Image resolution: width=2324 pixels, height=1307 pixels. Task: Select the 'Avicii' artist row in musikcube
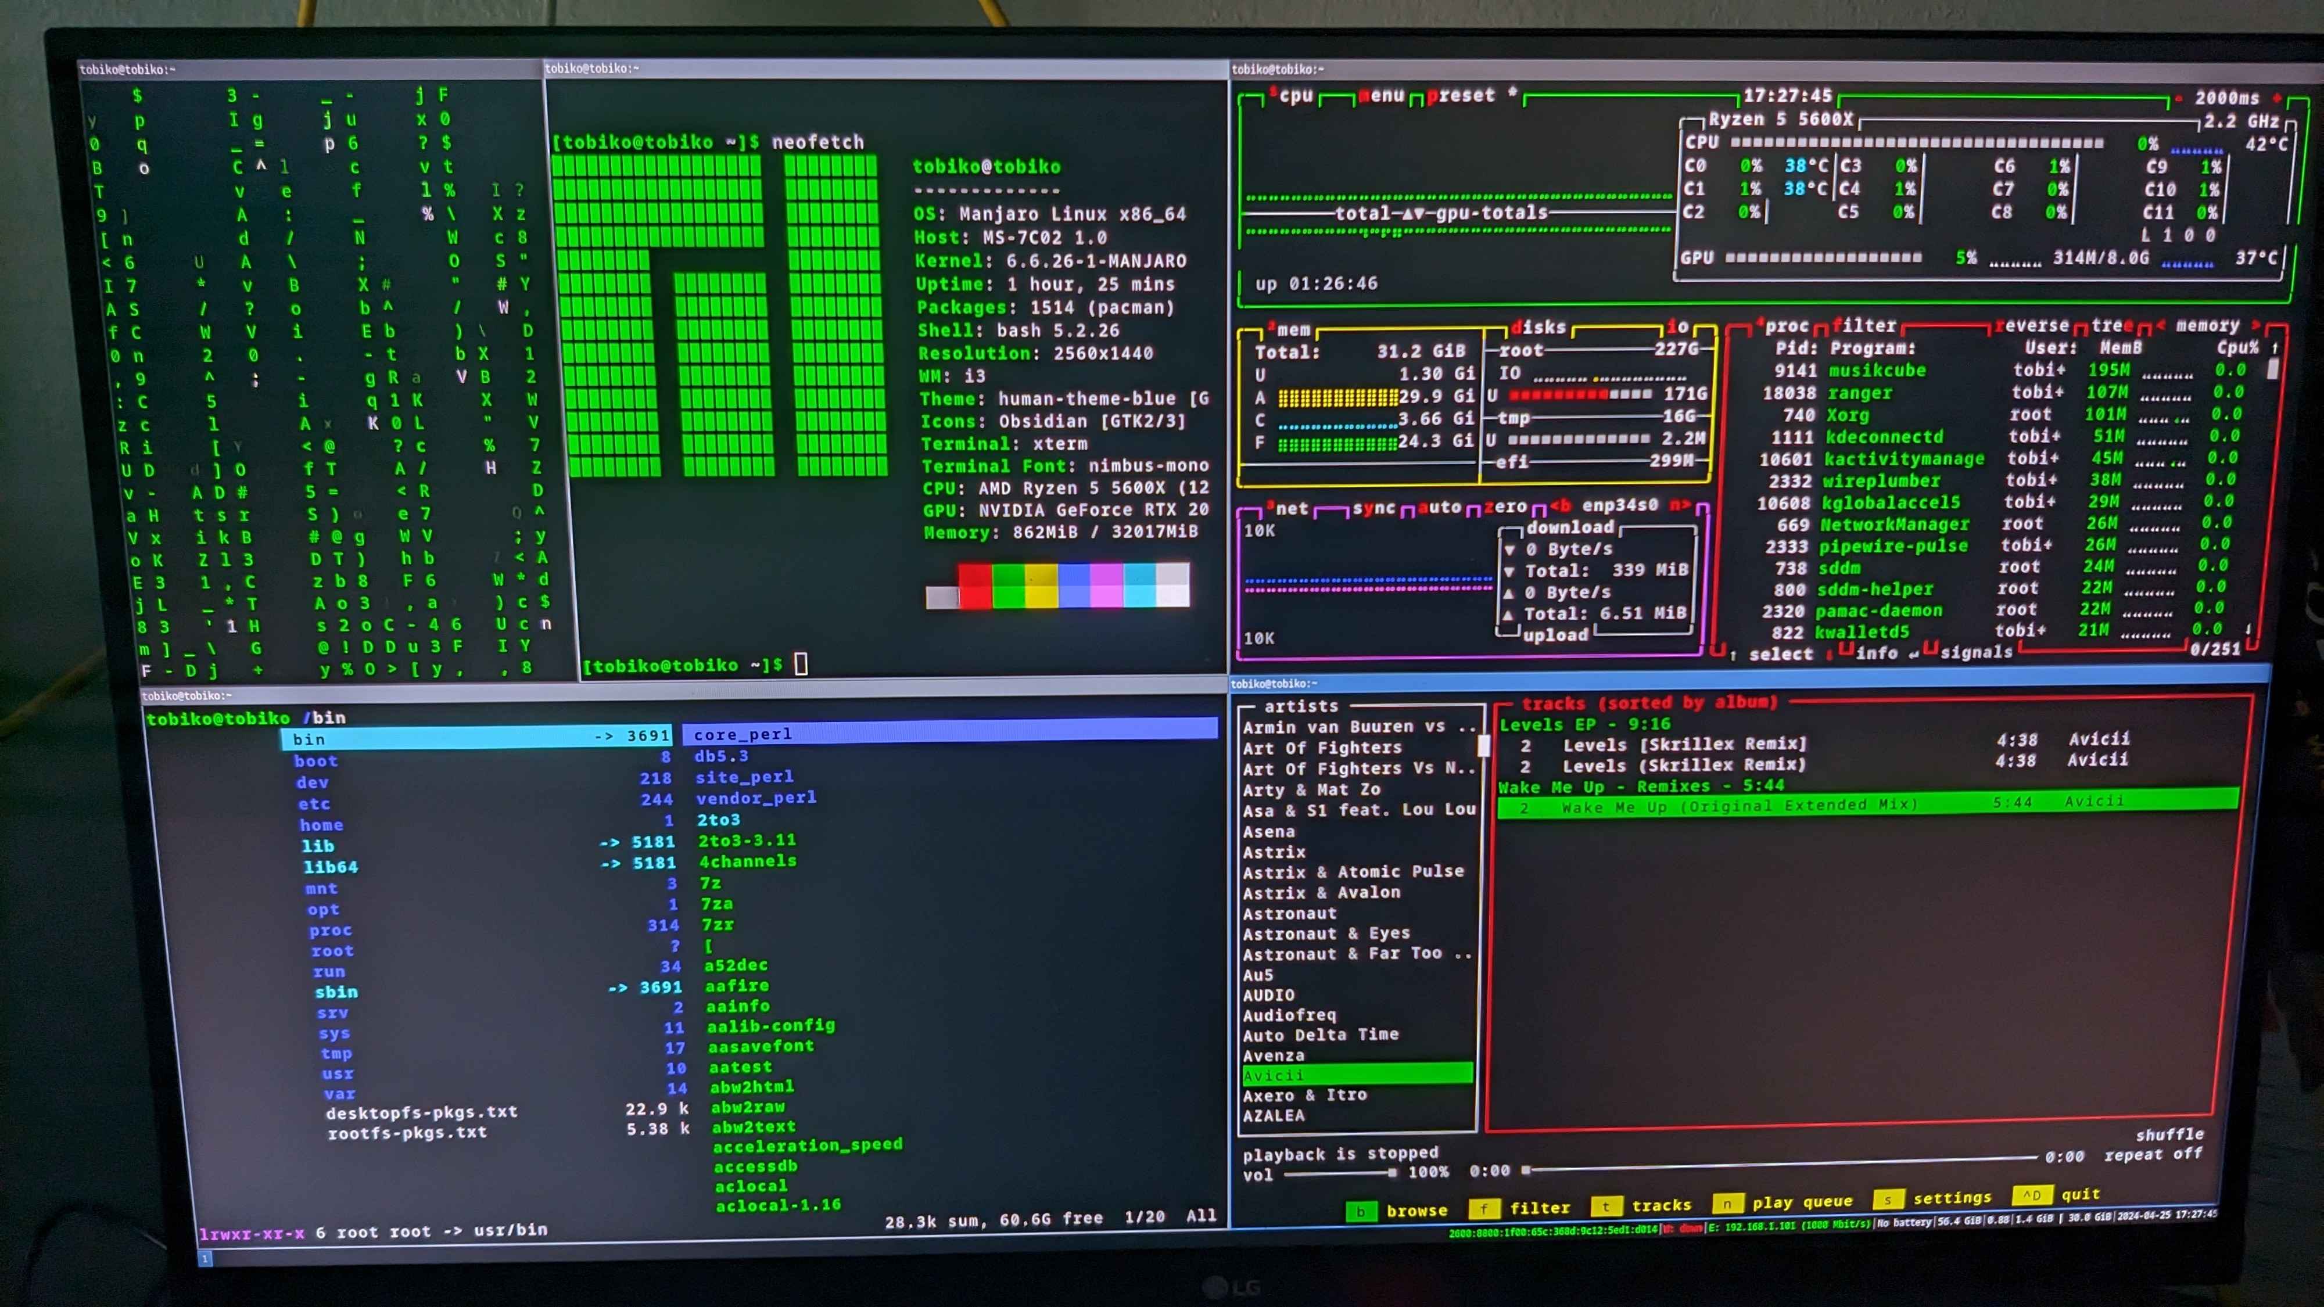tap(1357, 1074)
